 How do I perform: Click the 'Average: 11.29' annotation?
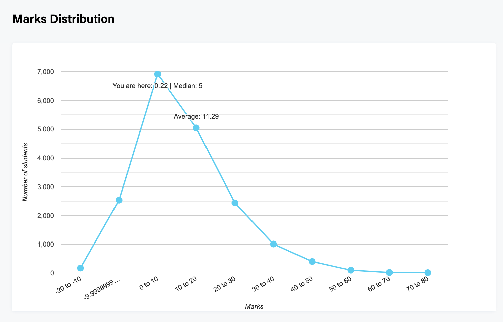point(196,117)
